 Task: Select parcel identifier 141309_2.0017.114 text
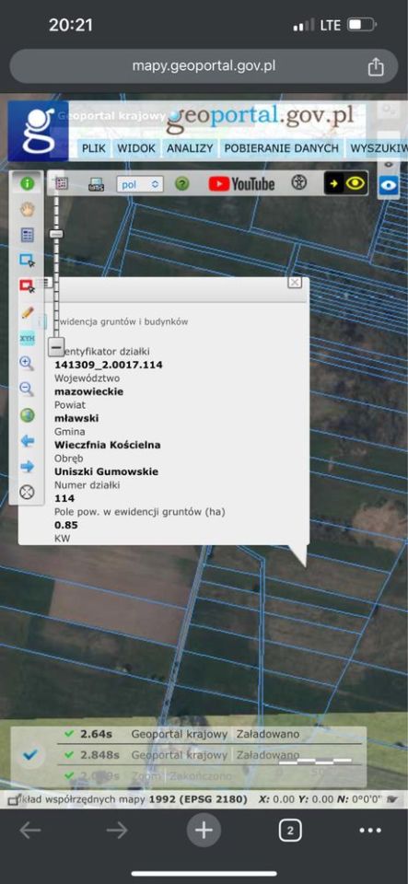109,365
